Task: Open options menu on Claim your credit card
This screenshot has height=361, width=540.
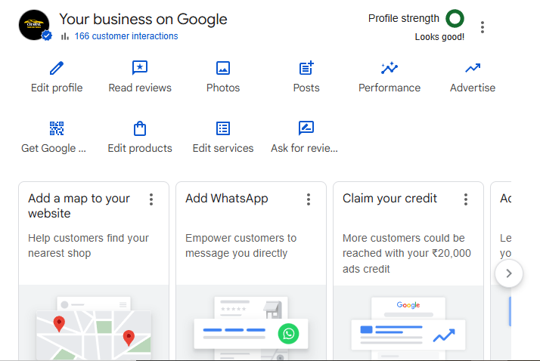Action: (x=466, y=199)
